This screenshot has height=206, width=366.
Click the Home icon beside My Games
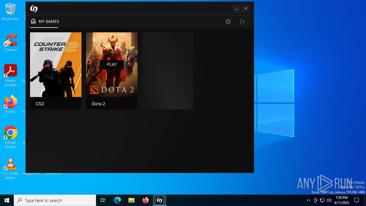pos(33,21)
